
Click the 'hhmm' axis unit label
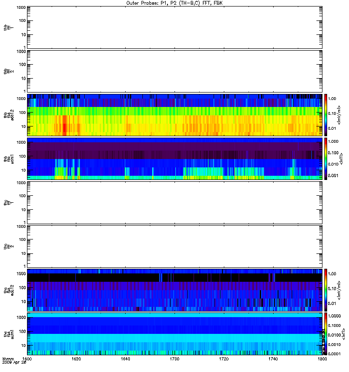click(x=8, y=359)
